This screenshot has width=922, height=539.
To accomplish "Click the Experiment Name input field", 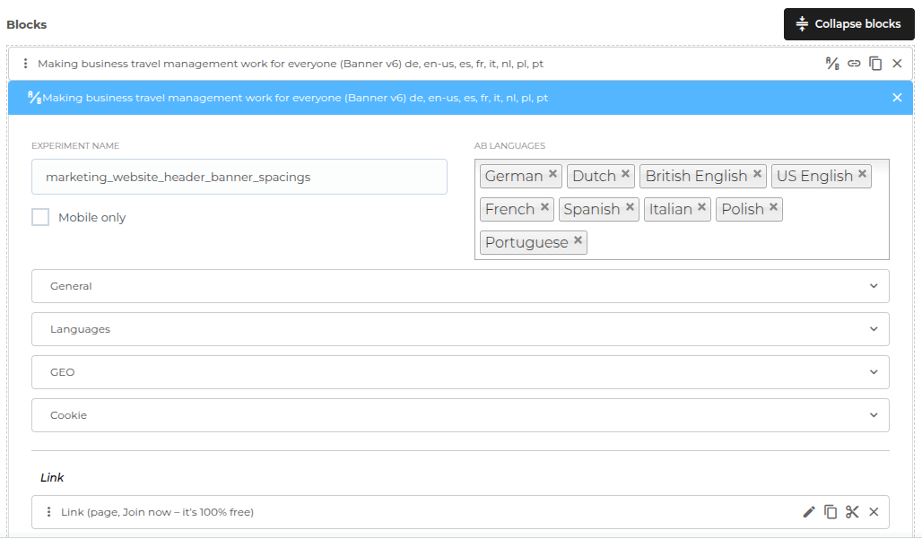I will [x=239, y=177].
